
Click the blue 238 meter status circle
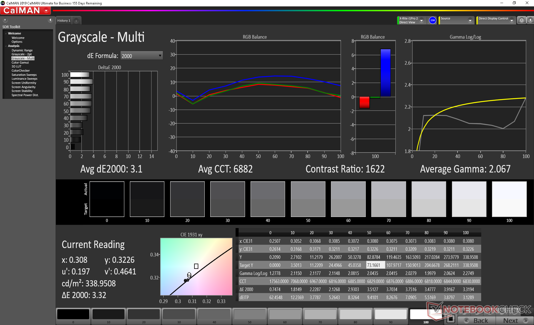(x=432, y=20)
